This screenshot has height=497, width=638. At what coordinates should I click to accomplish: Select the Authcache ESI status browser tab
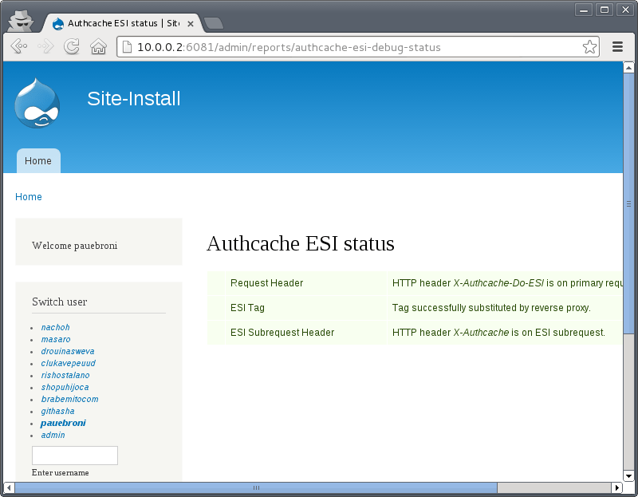tap(116, 23)
